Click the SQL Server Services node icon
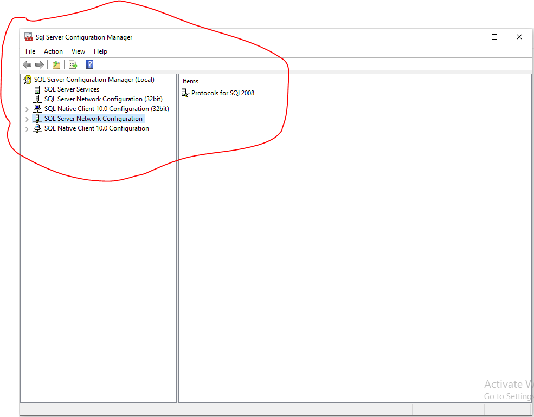 37,89
